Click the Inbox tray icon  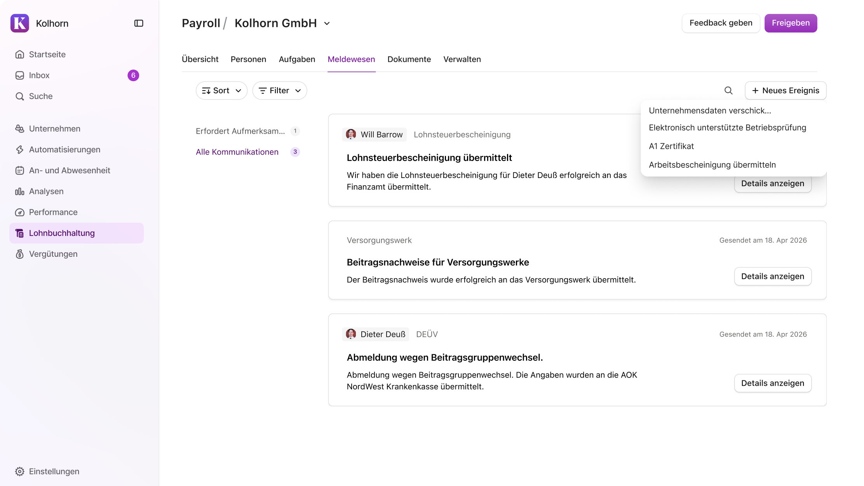pos(20,75)
